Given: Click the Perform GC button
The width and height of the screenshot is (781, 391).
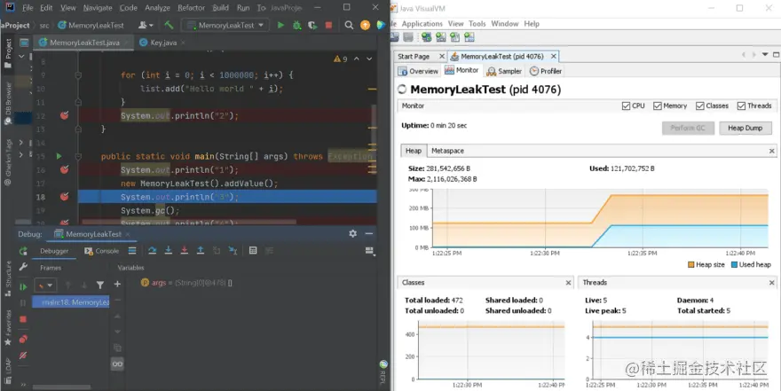Looking at the screenshot, I should click(x=687, y=128).
